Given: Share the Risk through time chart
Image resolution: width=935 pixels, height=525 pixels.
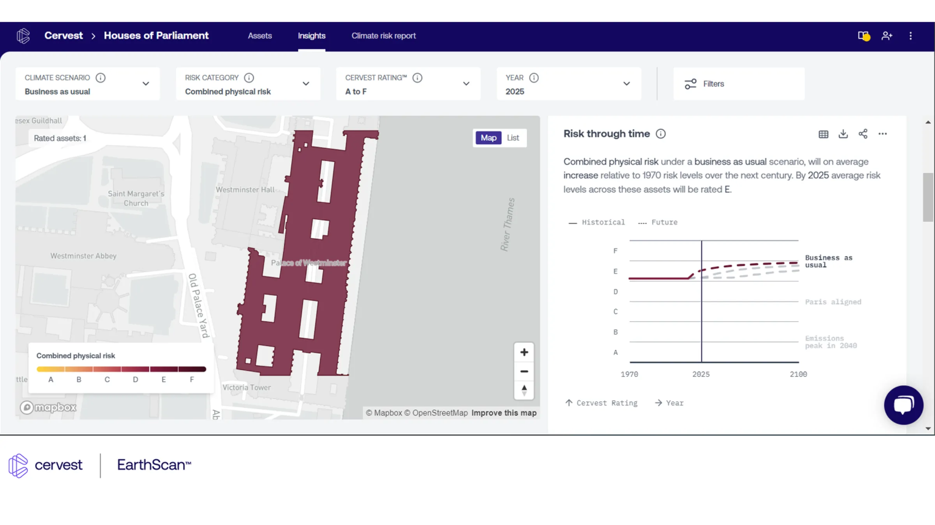Looking at the screenshot, I should coord(863,134).
